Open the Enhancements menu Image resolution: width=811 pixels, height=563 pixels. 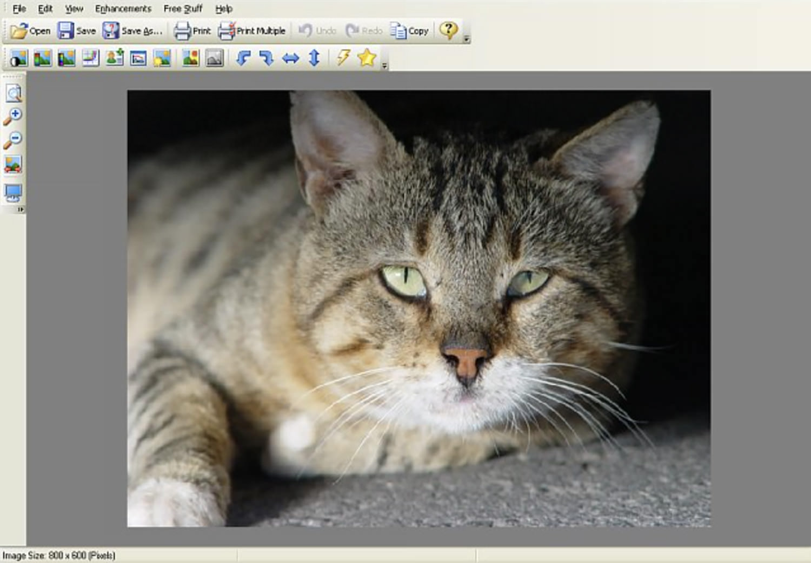(123, 8)
